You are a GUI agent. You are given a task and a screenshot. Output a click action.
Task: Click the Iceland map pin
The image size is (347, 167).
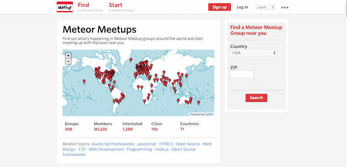click(x=131, y=60)
